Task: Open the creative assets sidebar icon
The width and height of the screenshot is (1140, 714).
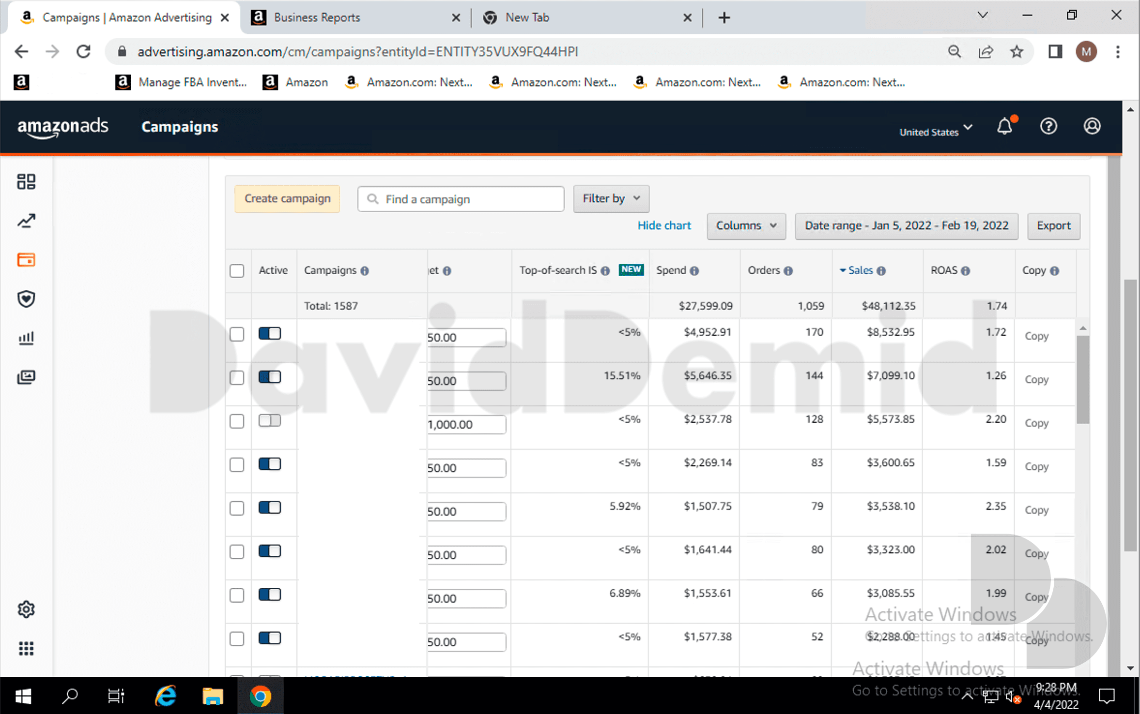Action: click(26, 377)
